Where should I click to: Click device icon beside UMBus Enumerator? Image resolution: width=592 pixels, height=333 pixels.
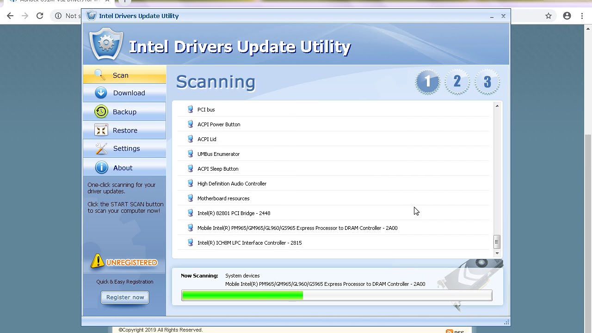190,154
